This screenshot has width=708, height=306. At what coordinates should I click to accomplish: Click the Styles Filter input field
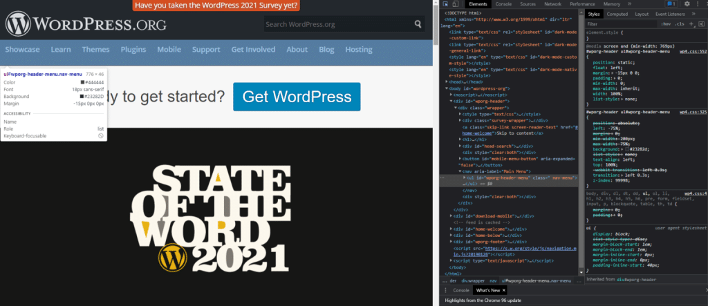(621, 24)
